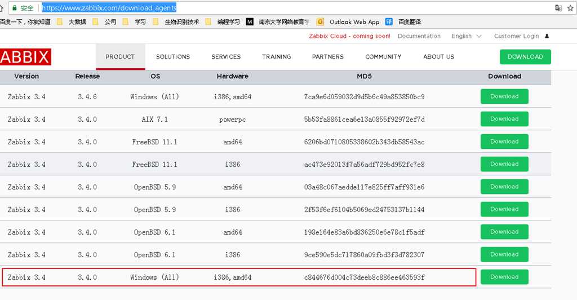The width and height of the screenshot is (577, 300).
Task: Select MD5 hash starting with 198e164e83
Action: pyautogui.click(x=365, y=232)
